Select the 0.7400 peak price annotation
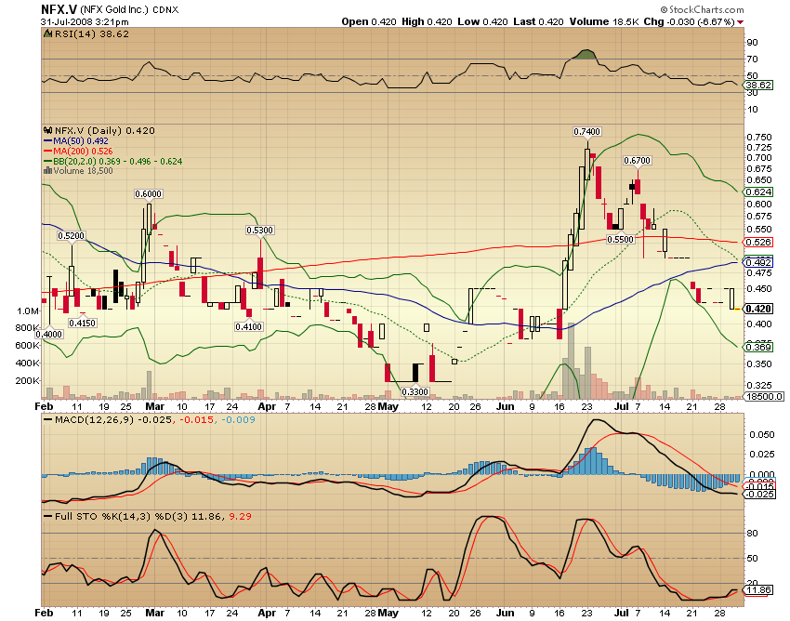The image size is (790, 621). (586, 133)
